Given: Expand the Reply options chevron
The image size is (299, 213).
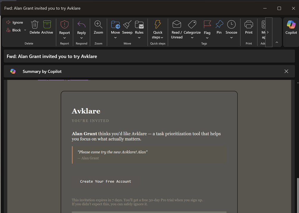Looking at the screenshot, I should (x=82, y=38).
